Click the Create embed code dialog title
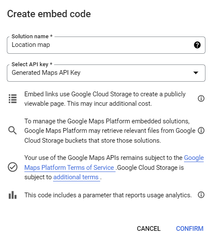 [x=49, y=14]
